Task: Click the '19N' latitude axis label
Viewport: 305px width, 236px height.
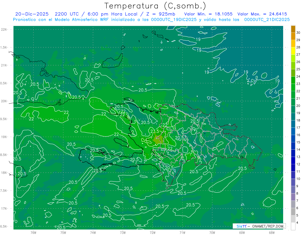Action: click(4, 137)
